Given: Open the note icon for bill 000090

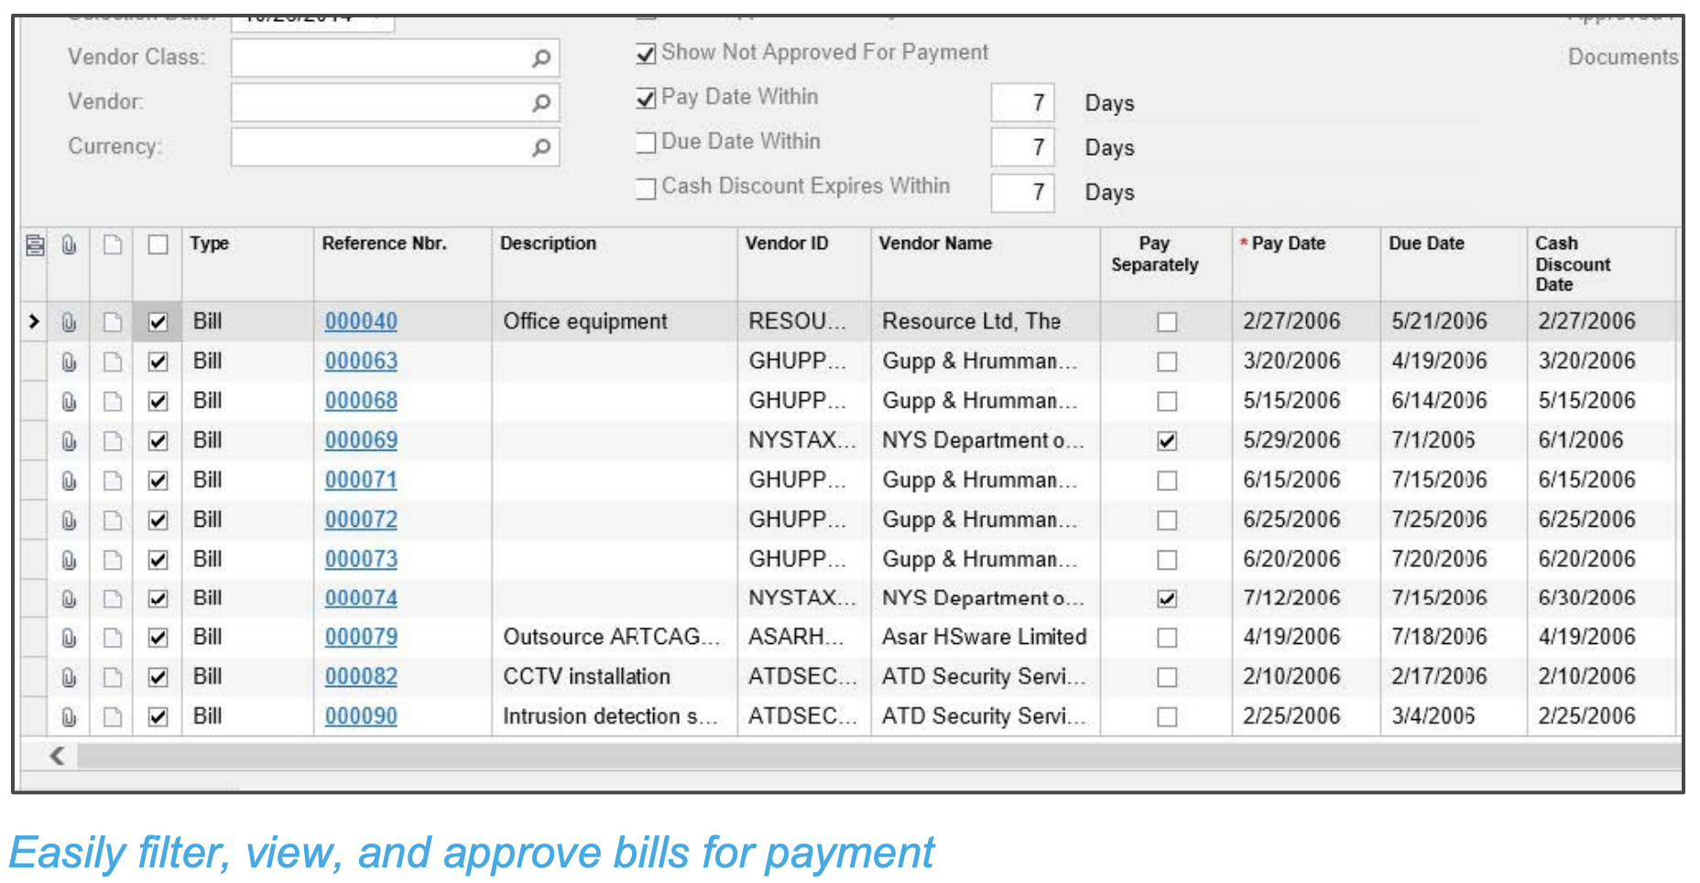Looking at the screenshot, I should pyautogui.click(x=113, y=716).
